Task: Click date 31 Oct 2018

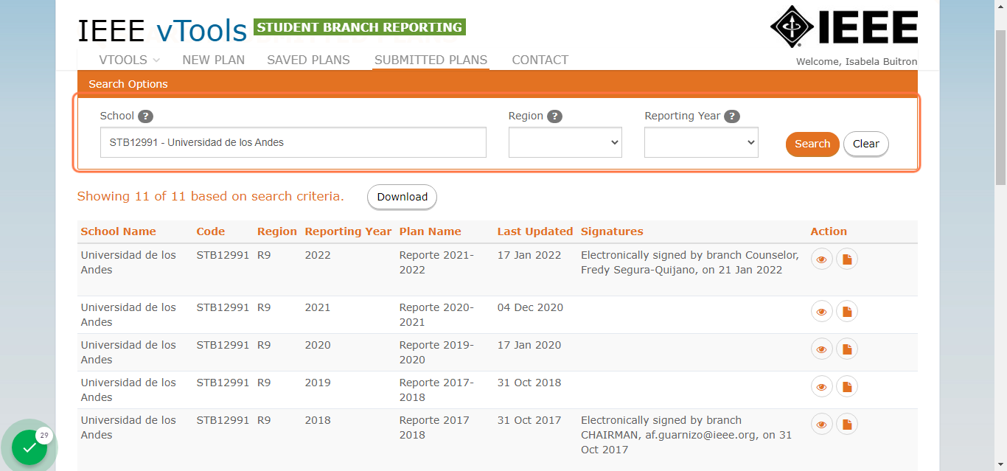Action: click(x=529, y=383)
